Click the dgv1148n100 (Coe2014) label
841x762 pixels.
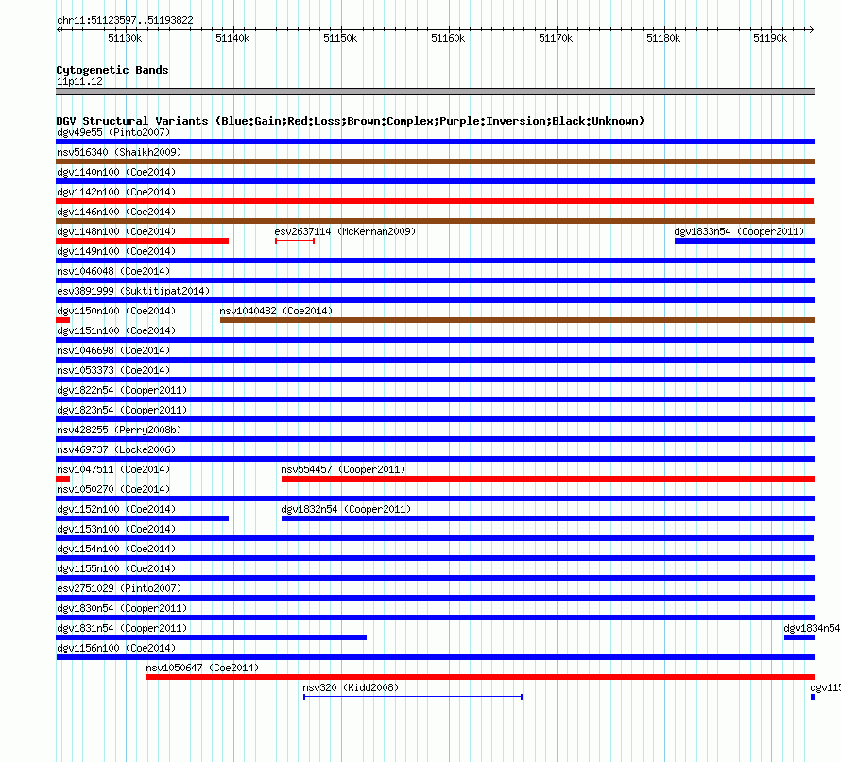coord(116,231)
